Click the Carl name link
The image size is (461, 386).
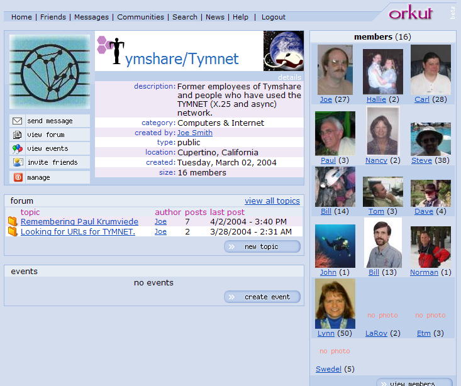point(422,99)
